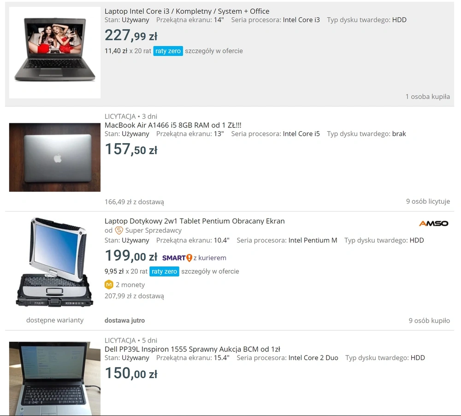Click the gold monety coin icon
This screenshot has height=416, width=461.
pos(109,285)
